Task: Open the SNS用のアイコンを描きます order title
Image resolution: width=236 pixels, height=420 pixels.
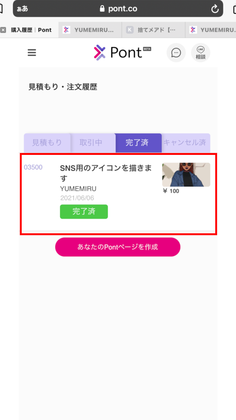Action: click(x=106, y=173)
